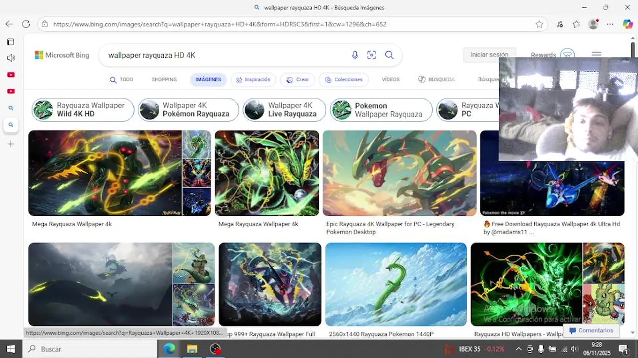Click the Microsoft Bing logo
This screenshot has width=638, height=358.
pos(62,55)
